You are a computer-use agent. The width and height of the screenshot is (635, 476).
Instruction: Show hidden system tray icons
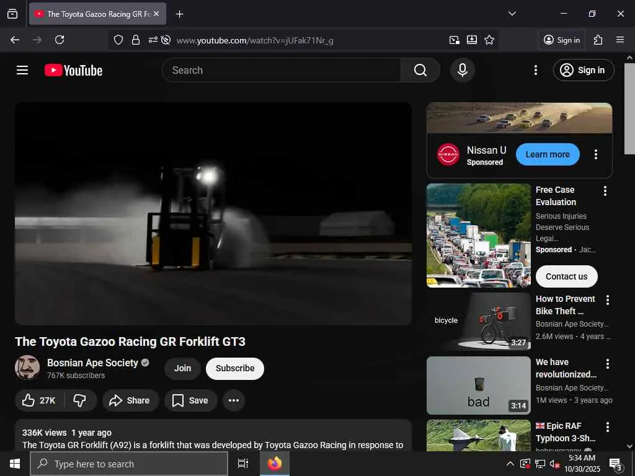(510, 464)
